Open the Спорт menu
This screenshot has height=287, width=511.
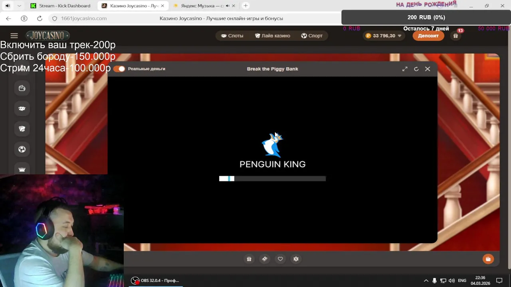(312, 36)
